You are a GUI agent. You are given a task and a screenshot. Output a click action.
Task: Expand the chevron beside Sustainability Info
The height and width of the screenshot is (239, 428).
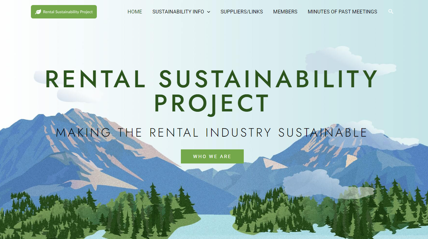(x=208, y=12)
